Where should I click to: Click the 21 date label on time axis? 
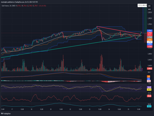click(51, 109)
